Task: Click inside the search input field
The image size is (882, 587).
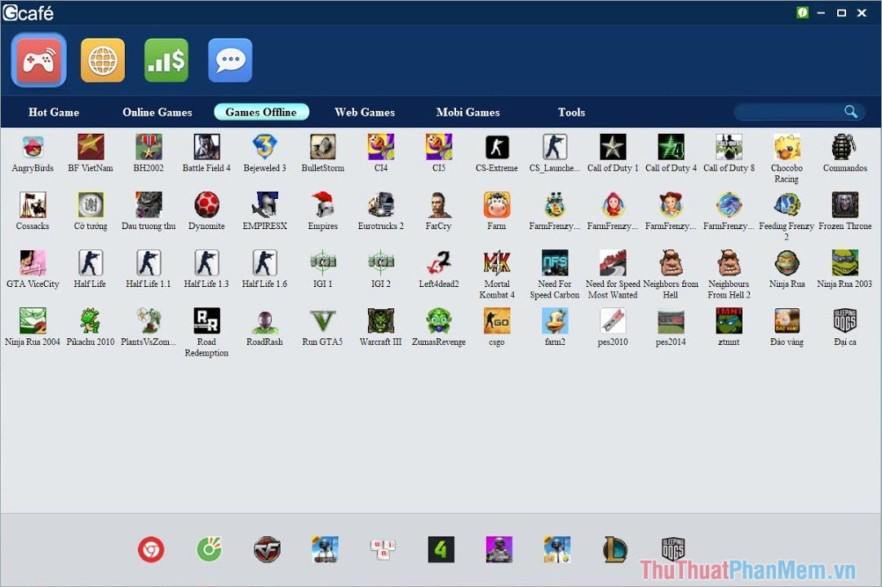Action: pos(787,111)
